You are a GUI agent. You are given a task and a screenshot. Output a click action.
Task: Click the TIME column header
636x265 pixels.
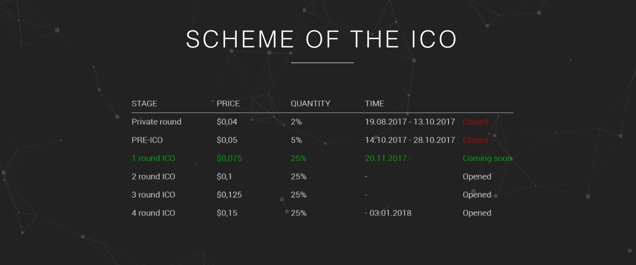coord(374,104)
